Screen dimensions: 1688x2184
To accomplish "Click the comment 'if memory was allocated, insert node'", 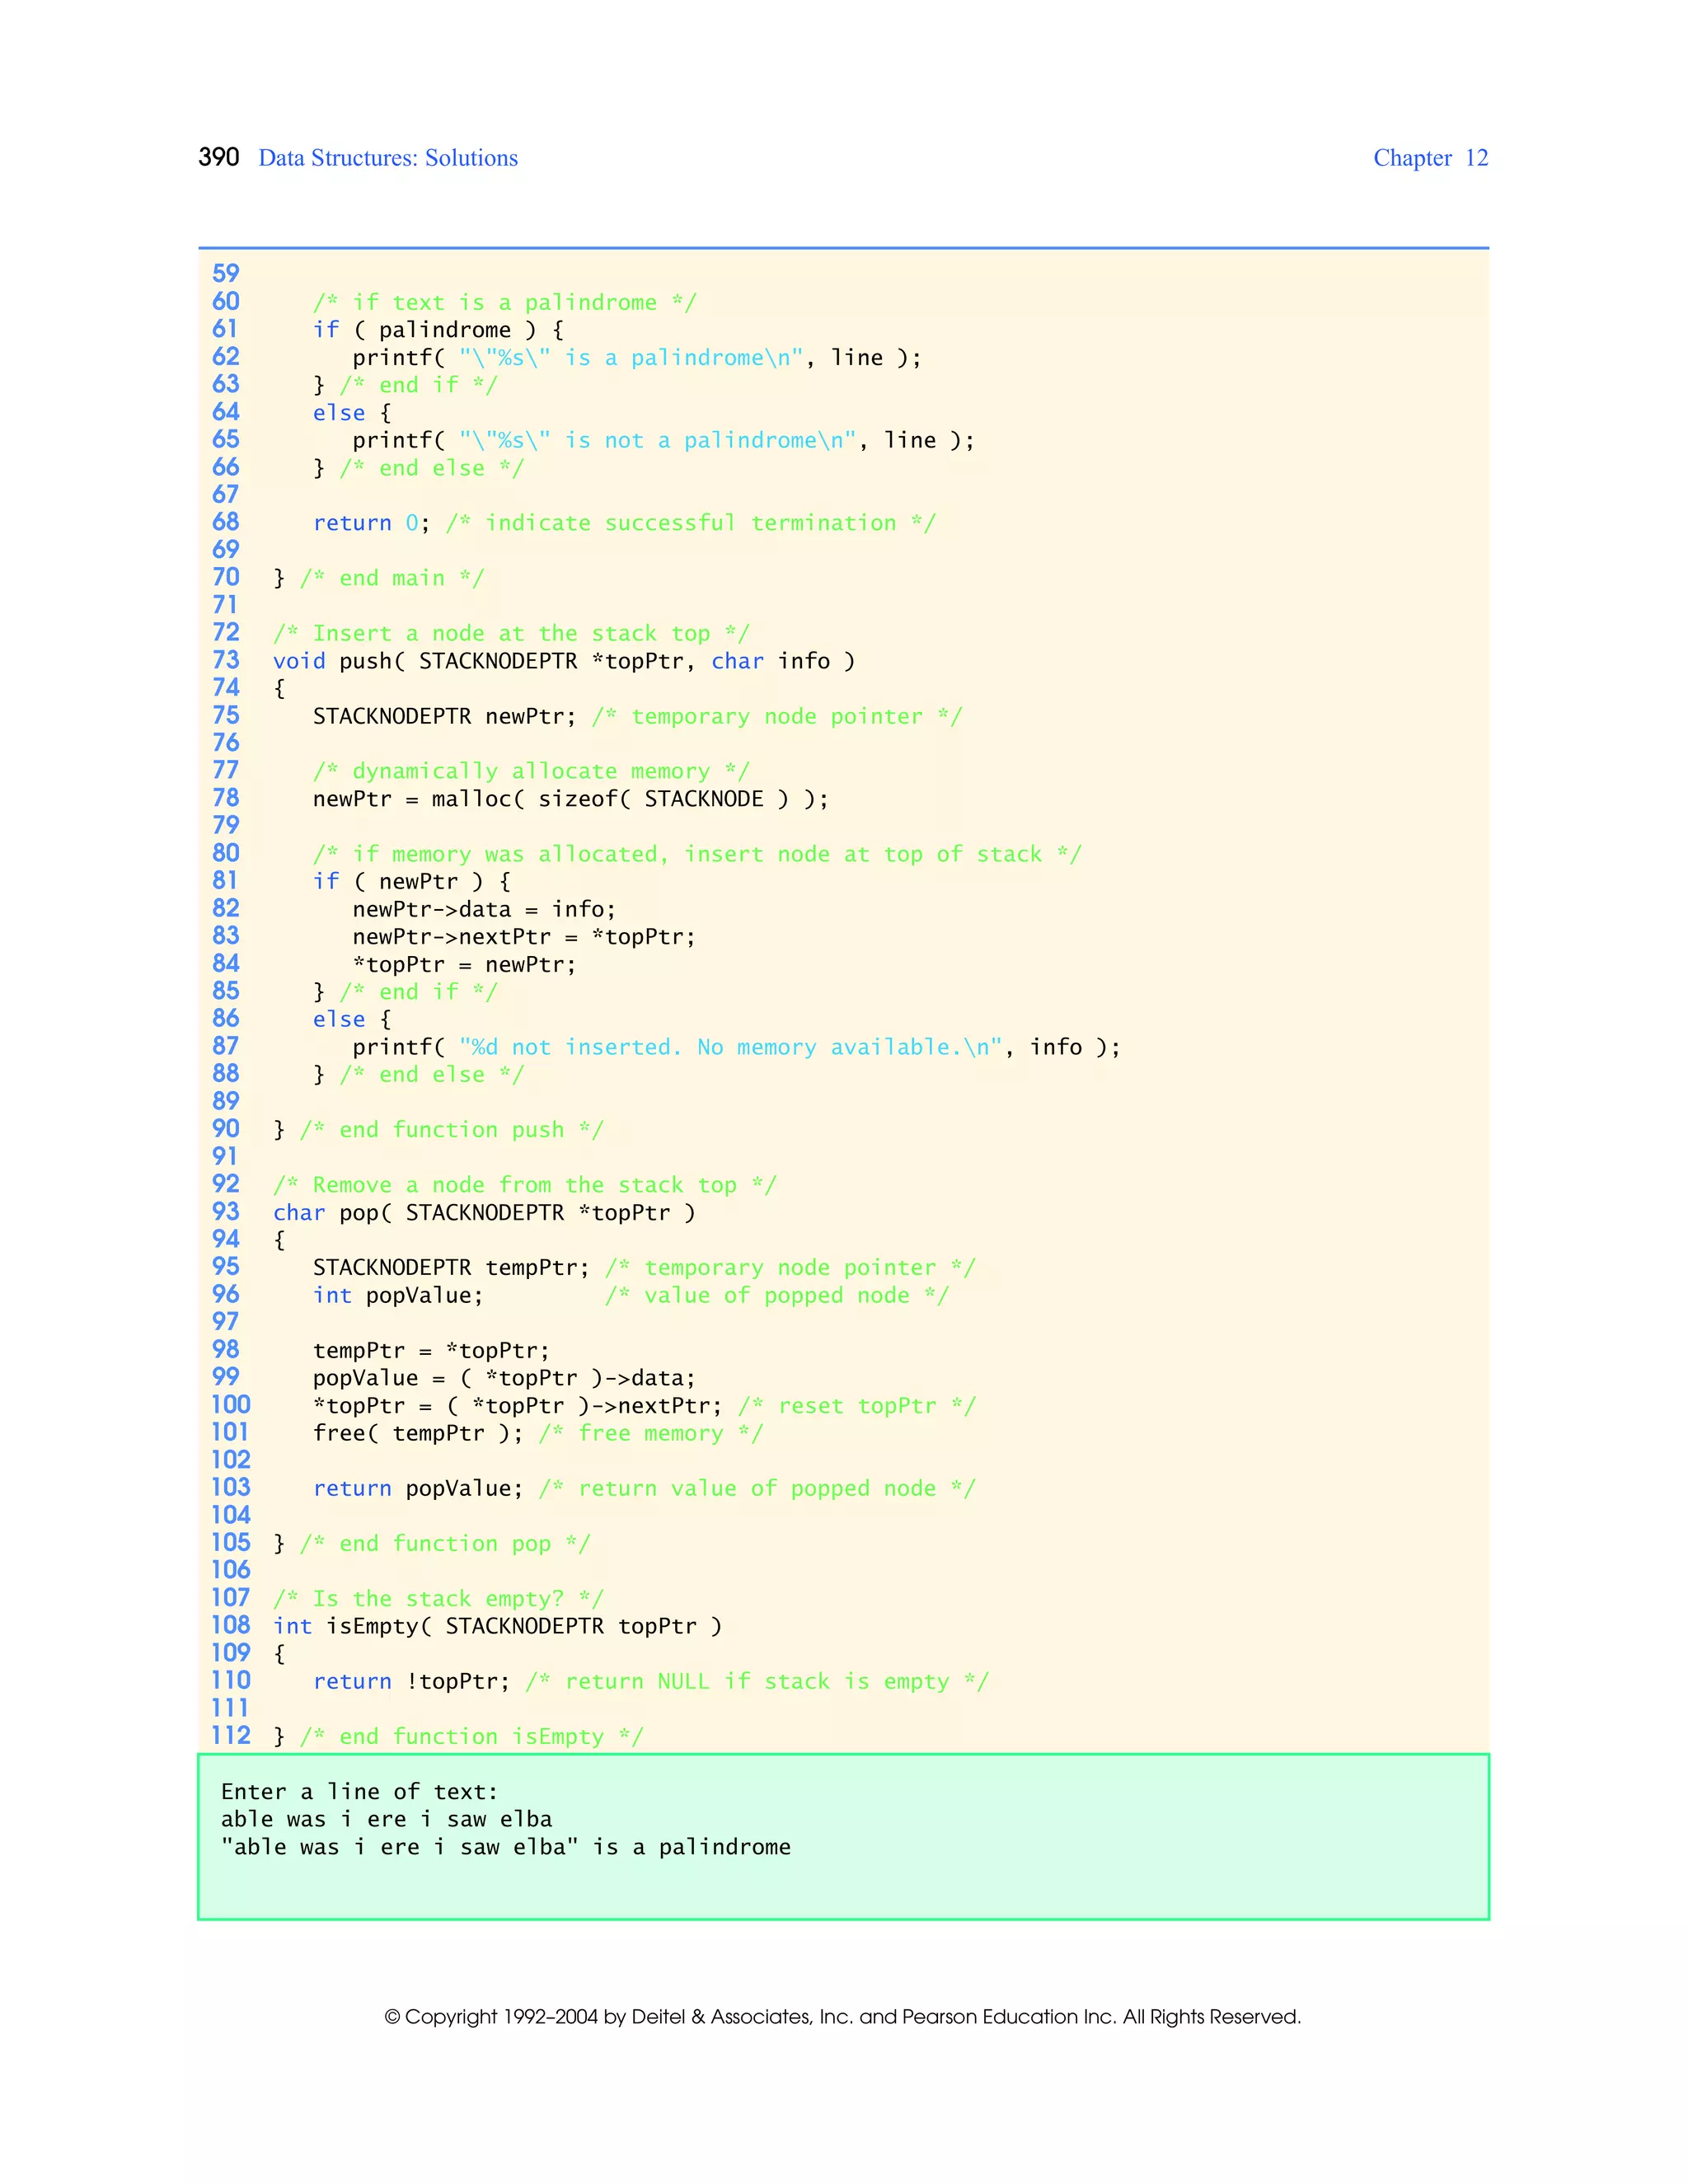I will coord(697,854).
